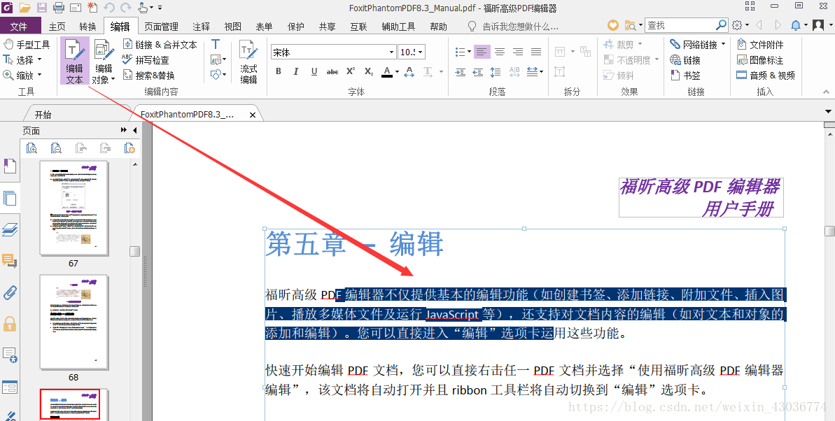Expand the 网络链接 dropdown arrow
This screenshot has height=421, width=835.
point(723,45)
